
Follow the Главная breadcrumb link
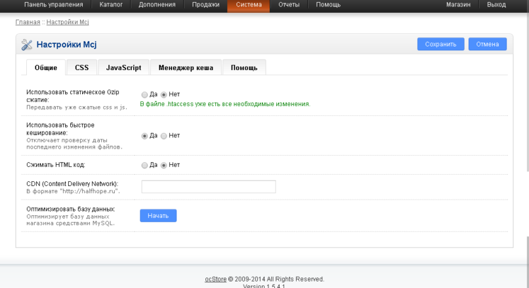tap(28, 22)
